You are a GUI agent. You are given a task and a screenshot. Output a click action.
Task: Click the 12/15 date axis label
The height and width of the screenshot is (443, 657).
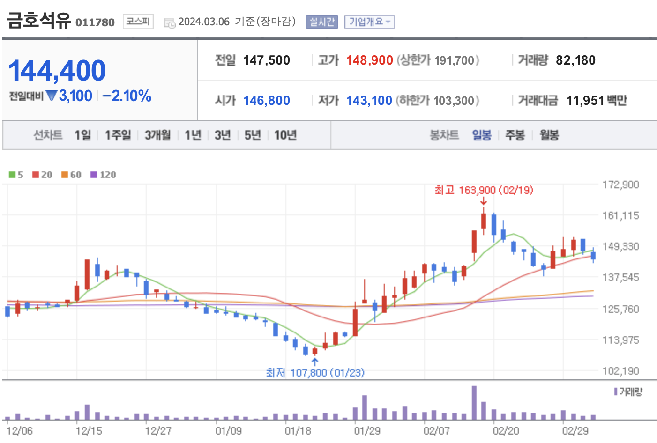tap(89, 431)
